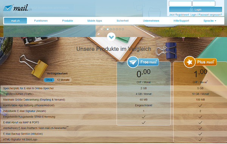This screenshot has width=227, height=144.
Task: Click the Vertragslaufzeit label
Action: click(x=57, y=74)
